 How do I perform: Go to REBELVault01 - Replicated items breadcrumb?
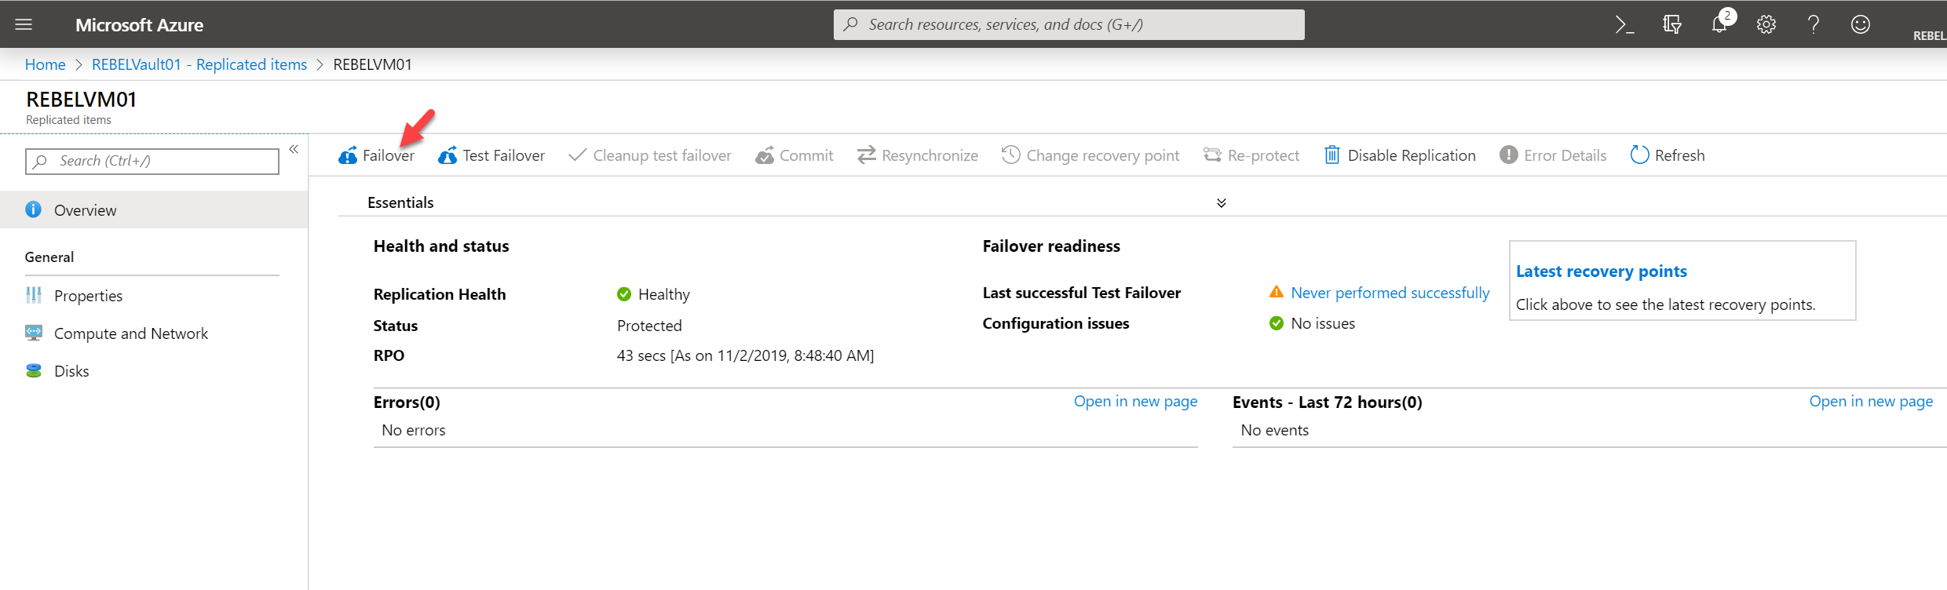(x=199, y=64)
